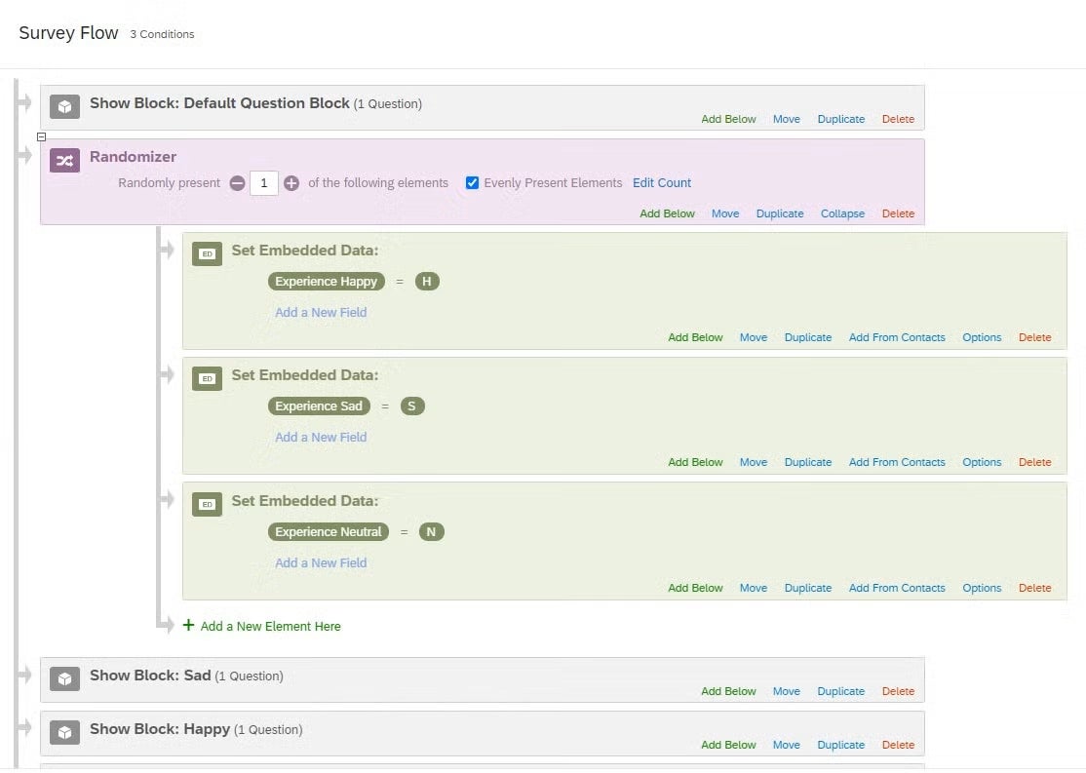1086x773 pixels.
Task: Move the Happy block
Action: point(786,745)
